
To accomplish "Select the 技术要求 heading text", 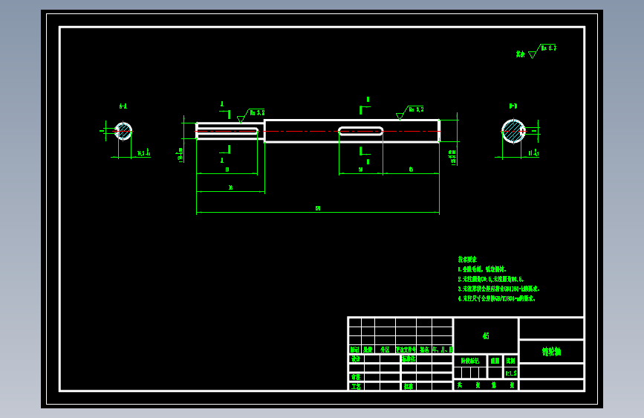I will point(467,259).
